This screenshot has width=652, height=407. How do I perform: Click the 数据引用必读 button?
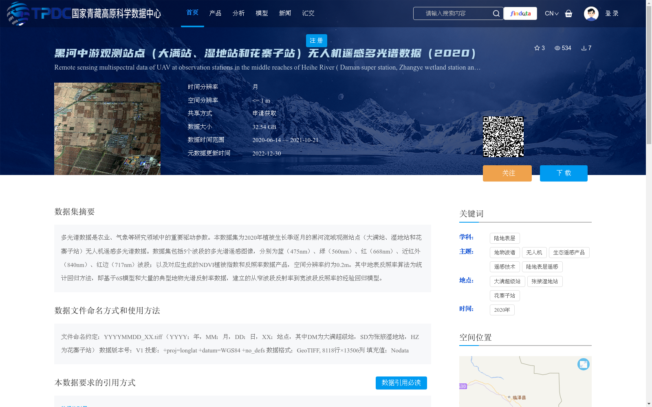pyautogui.click(x=401, y=383)
